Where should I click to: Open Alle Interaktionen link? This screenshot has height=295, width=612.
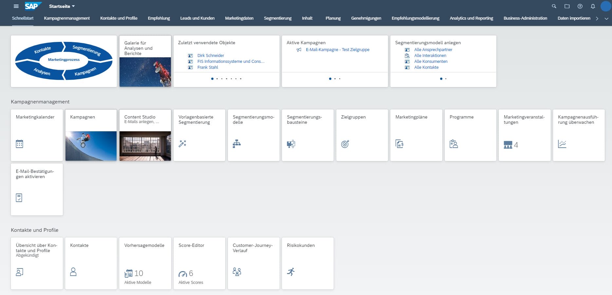(x=430, y=56)
